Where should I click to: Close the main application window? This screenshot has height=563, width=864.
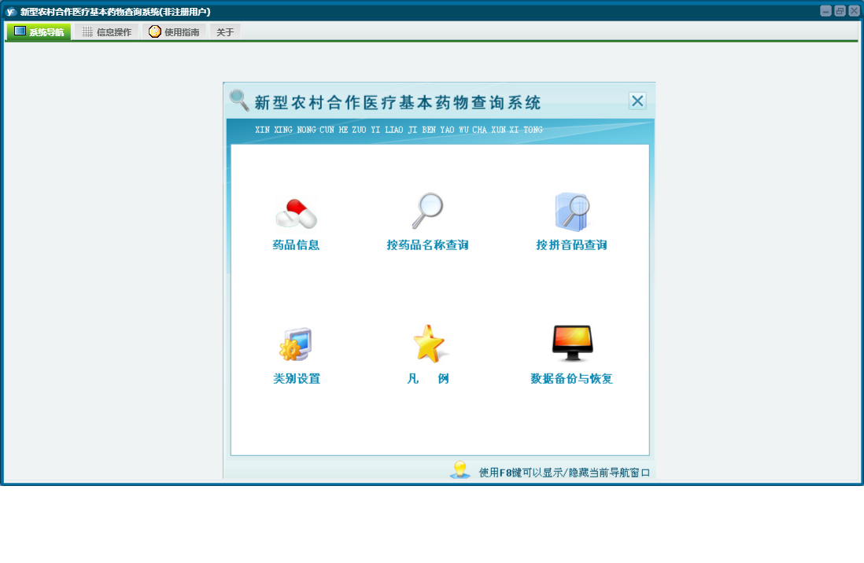(x=854, y=11)
